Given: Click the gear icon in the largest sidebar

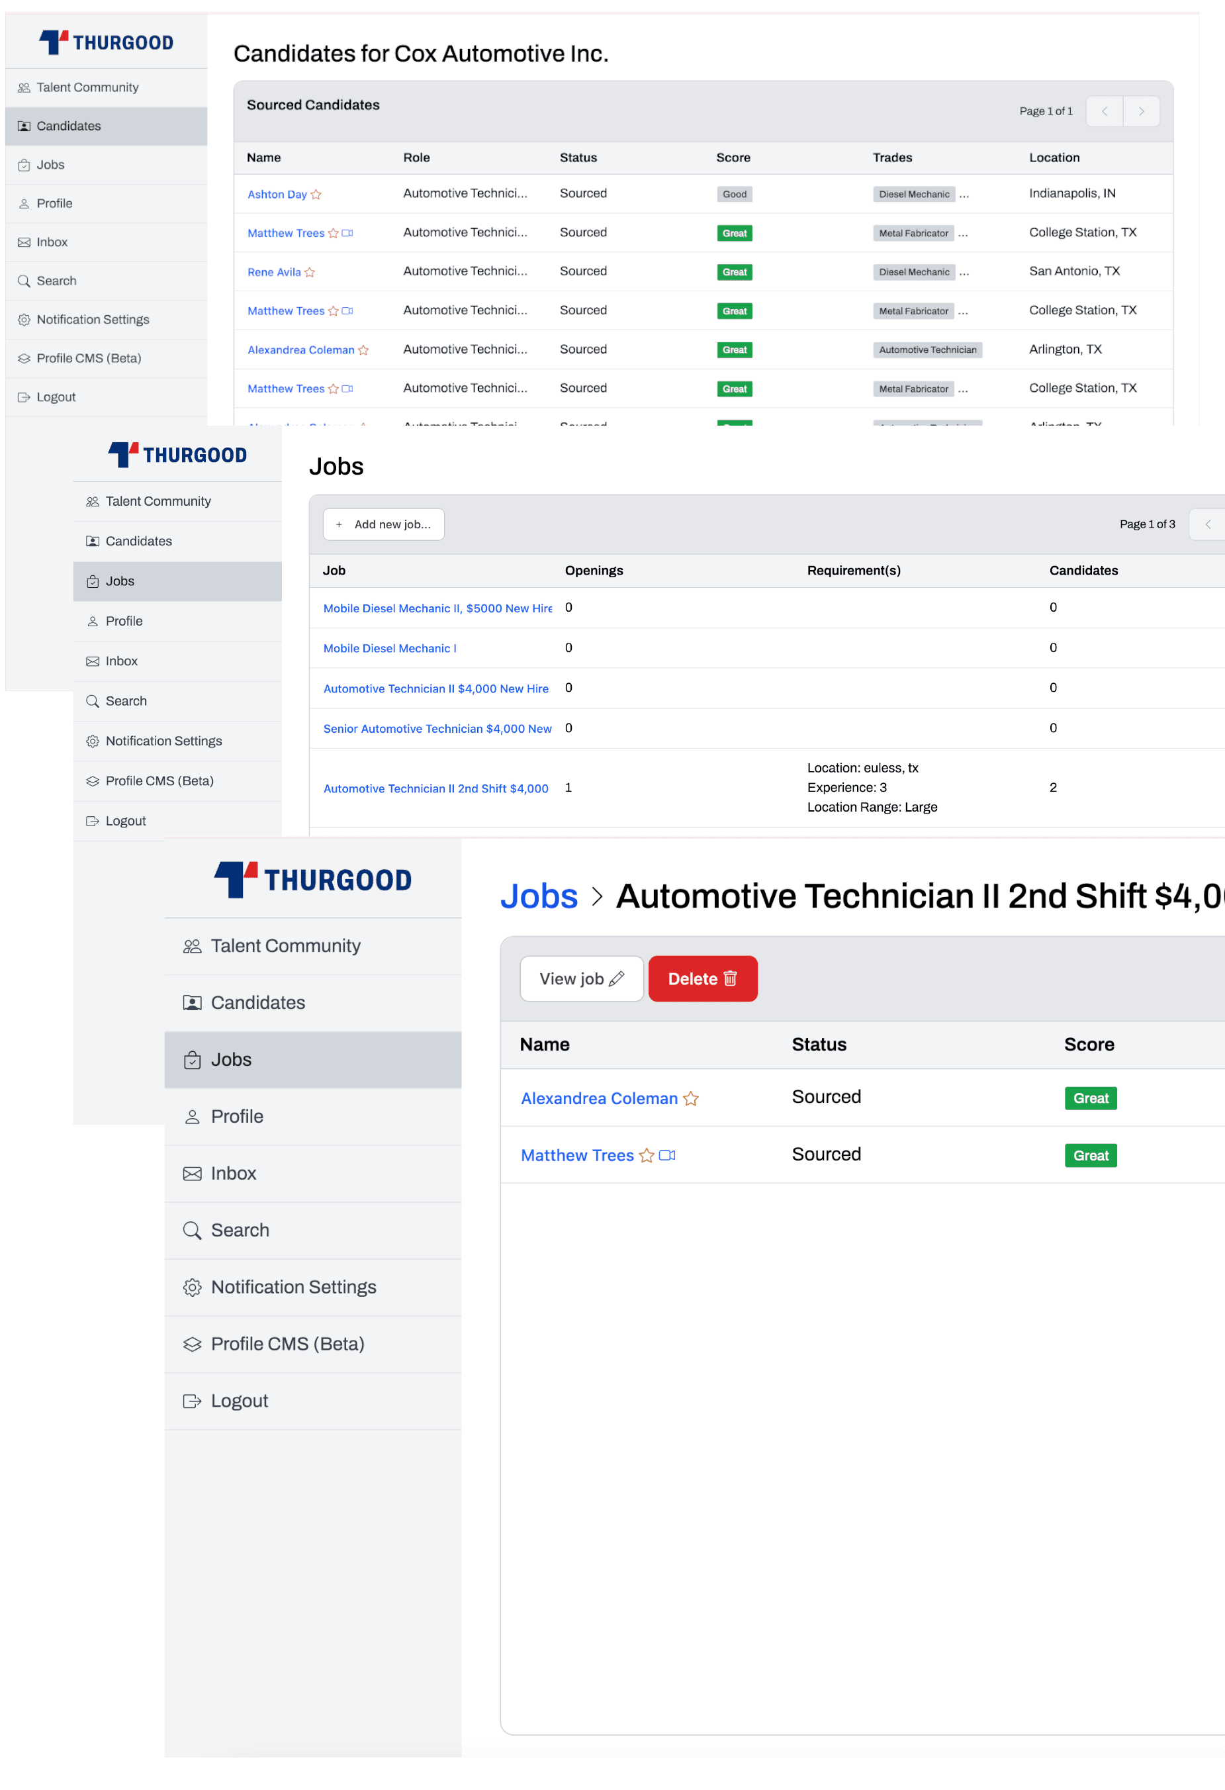Looking at the screenshot, I should coord(192,1287).
